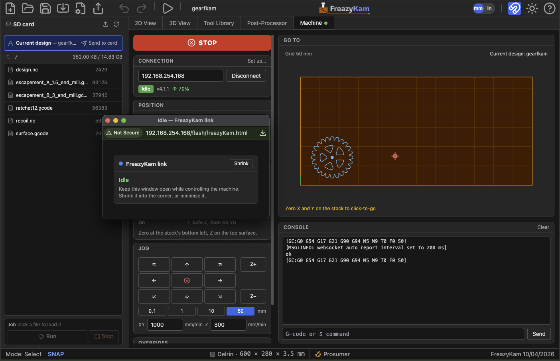Toggle the blue magnet snap icon
The height and width of the screenshot is (361, 560).
[x=514, y=8]
